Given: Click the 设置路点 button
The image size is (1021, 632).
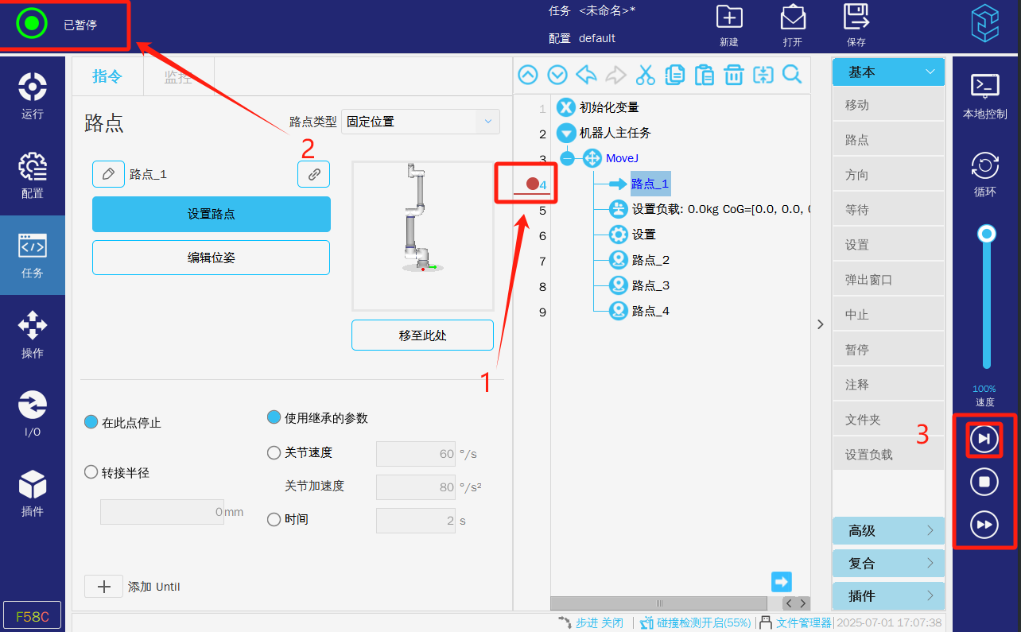Looking at the screenshot, I should pyautogui.click(x=211, y=214).
